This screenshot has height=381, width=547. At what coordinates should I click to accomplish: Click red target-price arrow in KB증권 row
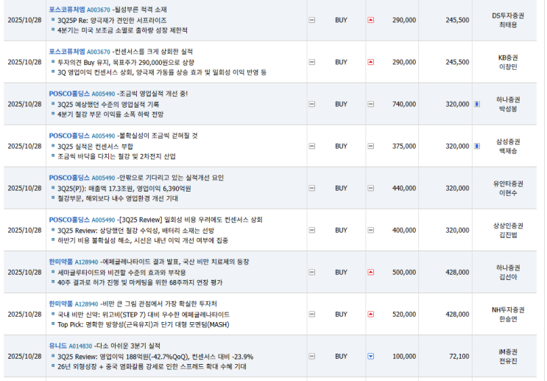(370, 62)
